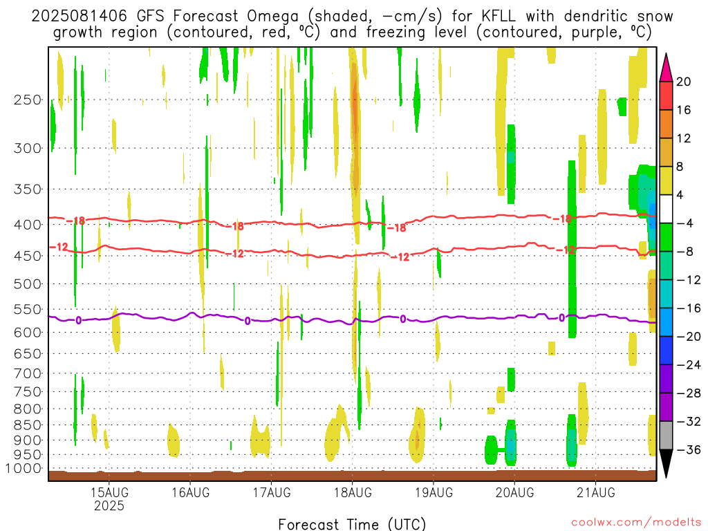Screen dimensions: 708x531
Task: Click the 21AUG time axis label
Action: pos(595,492)
